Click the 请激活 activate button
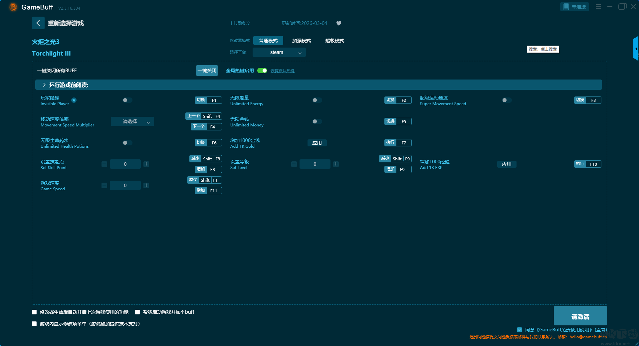The height and width of the screenshot is (346, 639). (x=580, y=316)
